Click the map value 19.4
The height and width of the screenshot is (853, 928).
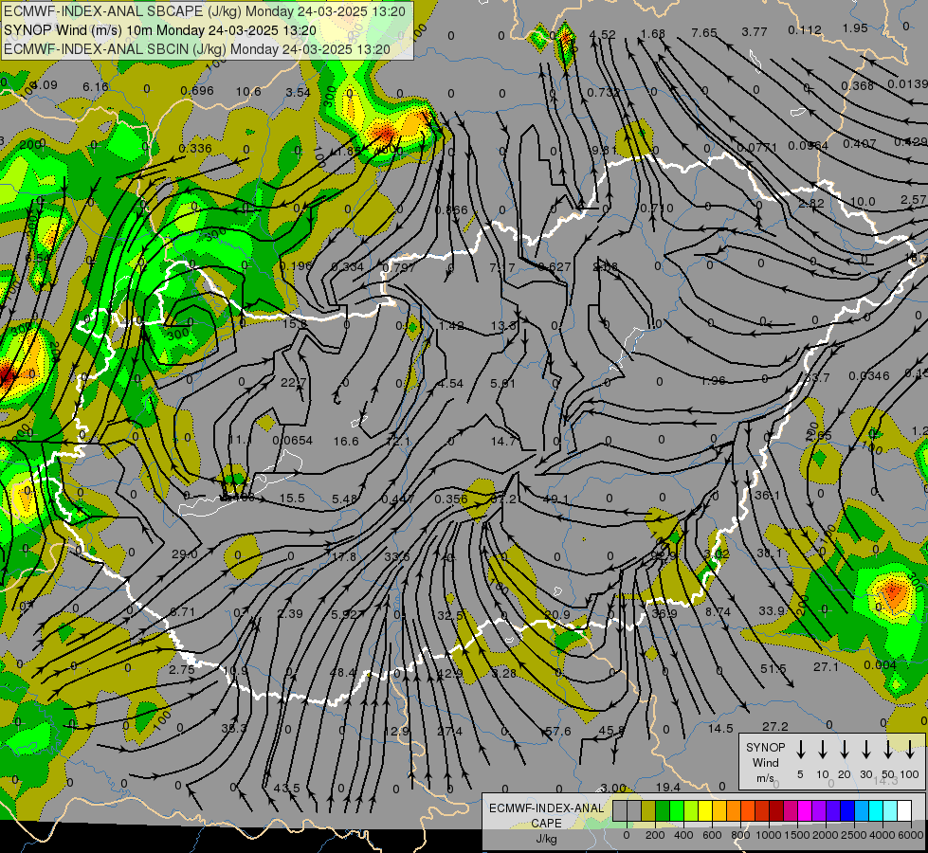pyautogui.click(x=667, y=787)
